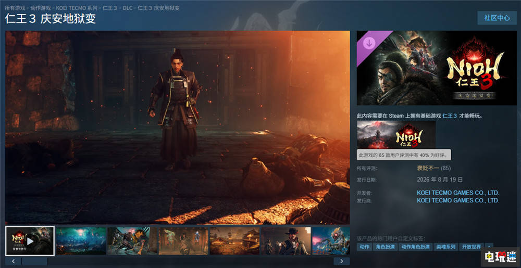The width and height of the screenshot is (521, 268).
Task: Click the 褒贬不一 review summary
Action: coord(428,169)
